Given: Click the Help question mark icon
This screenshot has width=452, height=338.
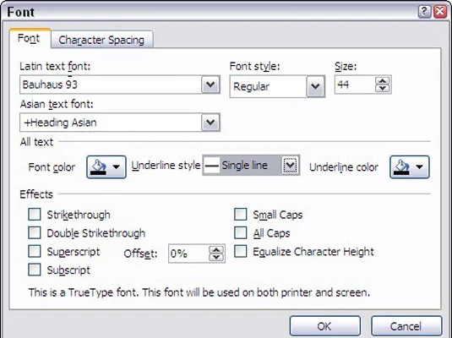Looking at the screenshot, I should [424, 12].
